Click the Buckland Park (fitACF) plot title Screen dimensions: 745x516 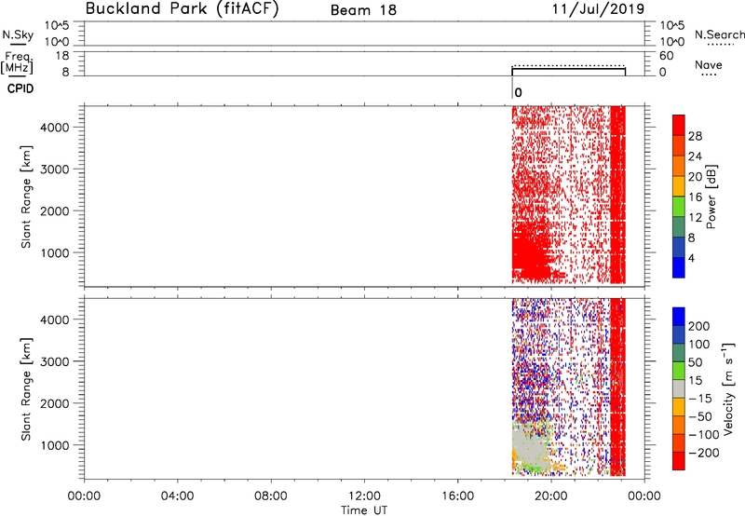point(182,8)
